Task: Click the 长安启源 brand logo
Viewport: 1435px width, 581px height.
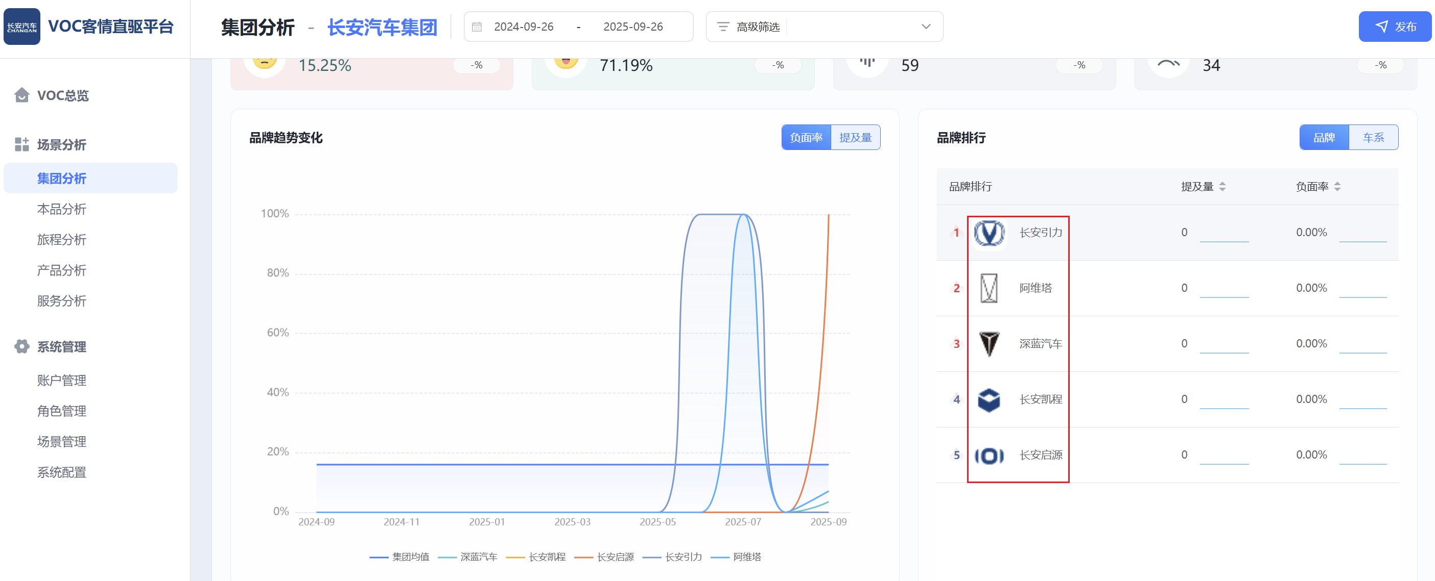Action: click(989, 456)
